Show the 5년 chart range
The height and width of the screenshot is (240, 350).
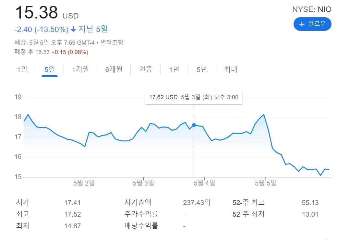click(x=201, y=69)
